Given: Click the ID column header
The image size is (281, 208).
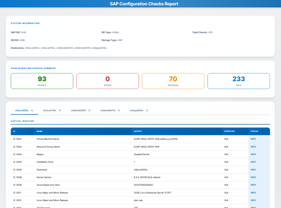Looking at the screenshot, I should (x=14, y=131).
